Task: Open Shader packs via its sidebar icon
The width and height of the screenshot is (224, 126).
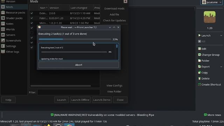Action: tap(3, 18)
